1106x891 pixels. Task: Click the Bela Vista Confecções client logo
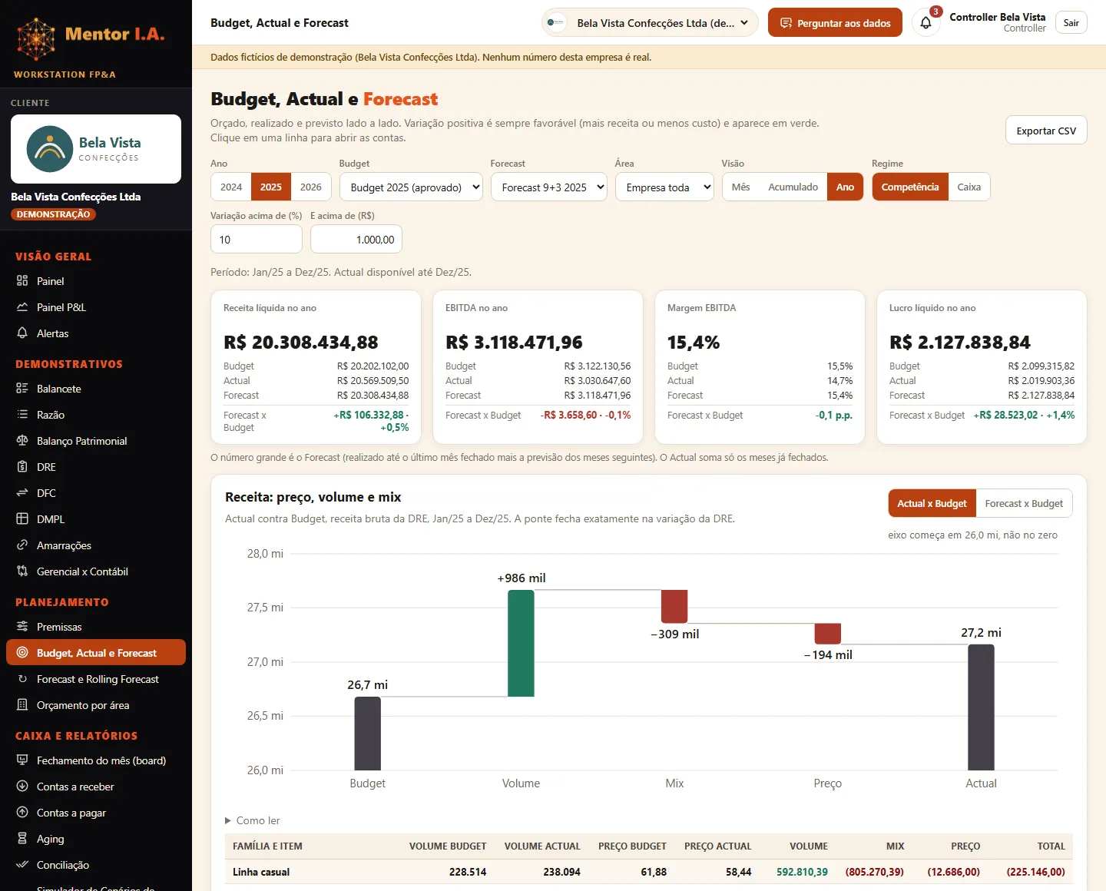96,149
